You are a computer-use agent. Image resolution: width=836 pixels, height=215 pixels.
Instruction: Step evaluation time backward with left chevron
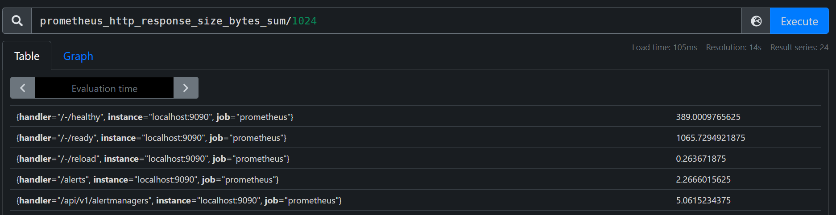click(23, 88)
